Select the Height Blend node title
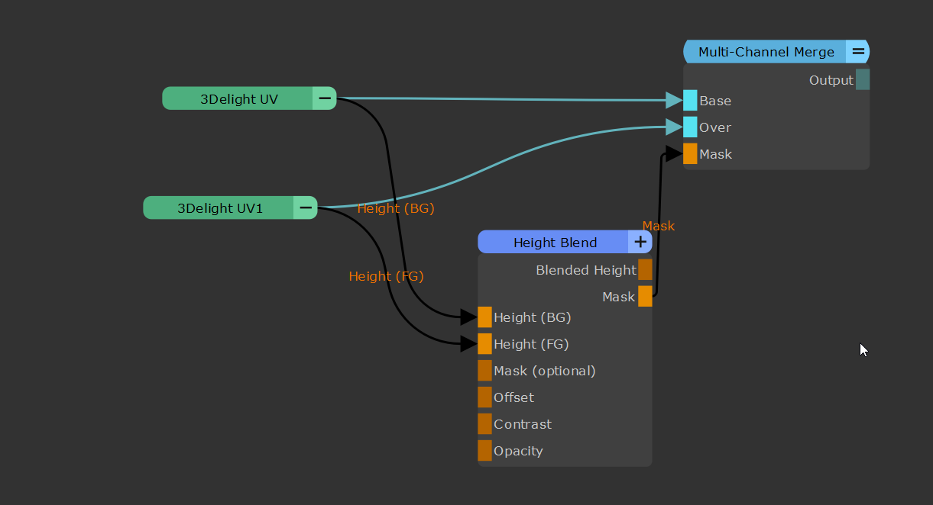The image size is (933, 505). point(555,243)
